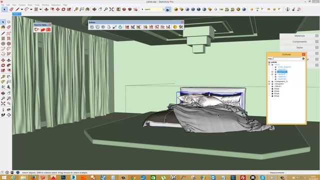320x180 pixels.
Task: Choose the Eraser tool in top toolbar
Action: pyautogui.click(x=11, y=9)
